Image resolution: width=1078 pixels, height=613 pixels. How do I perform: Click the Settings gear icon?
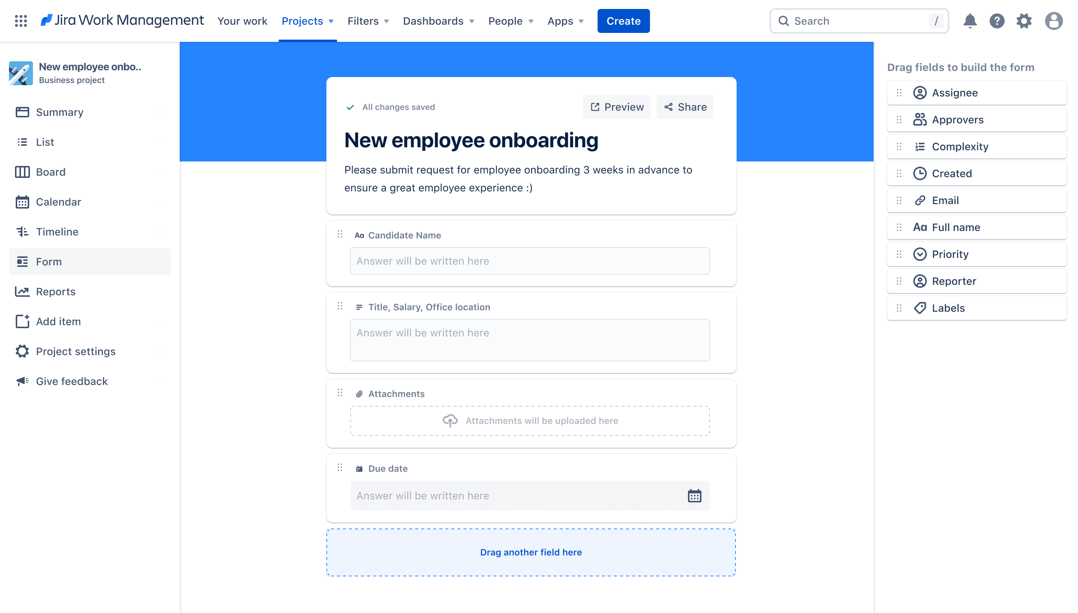tap(1024, 21)
